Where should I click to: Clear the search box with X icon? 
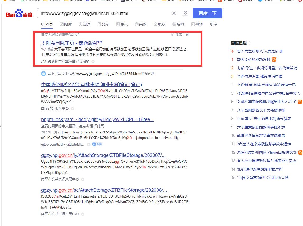pos(174,13)
